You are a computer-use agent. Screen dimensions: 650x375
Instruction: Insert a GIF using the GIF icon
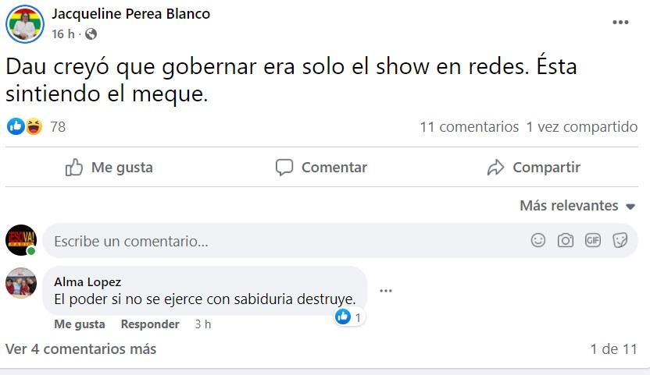[x=593, y=240]
